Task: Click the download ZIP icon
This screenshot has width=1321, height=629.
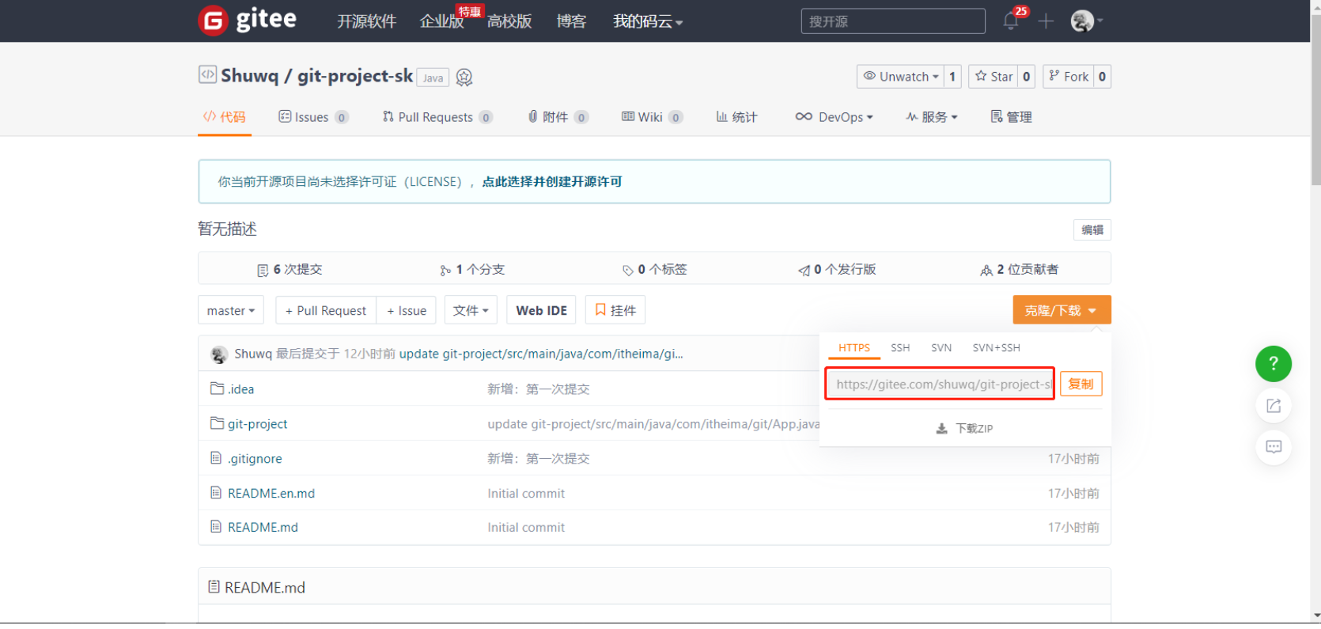Action: [x=941, y=429]
